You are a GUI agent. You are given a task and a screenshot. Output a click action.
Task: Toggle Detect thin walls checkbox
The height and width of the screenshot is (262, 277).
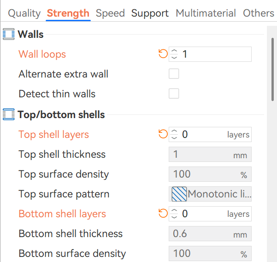tap(174, 94)
